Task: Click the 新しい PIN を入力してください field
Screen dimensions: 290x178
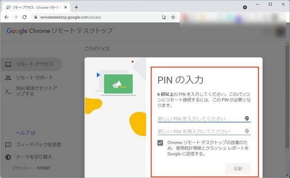Action: [204, 119]
